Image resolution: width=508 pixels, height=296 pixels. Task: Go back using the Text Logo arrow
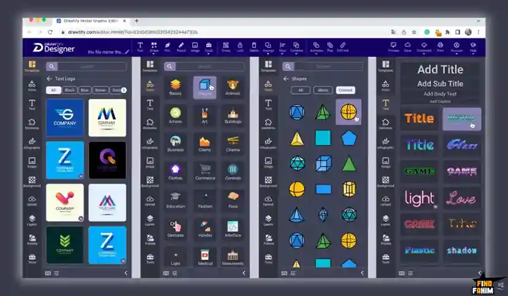coord(50,79)
